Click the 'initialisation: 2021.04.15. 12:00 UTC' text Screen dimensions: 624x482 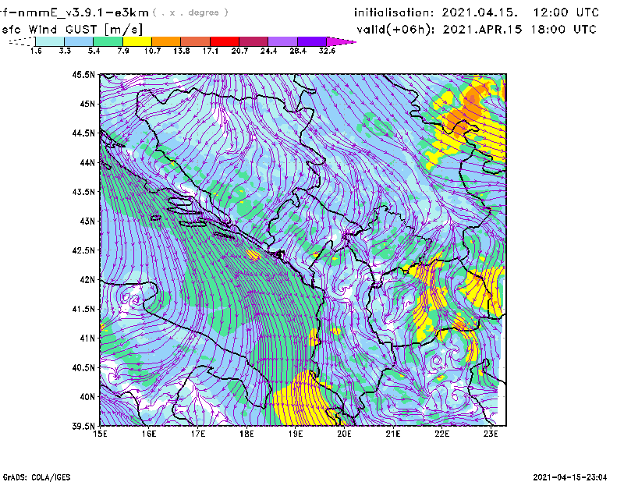point(477,12)
